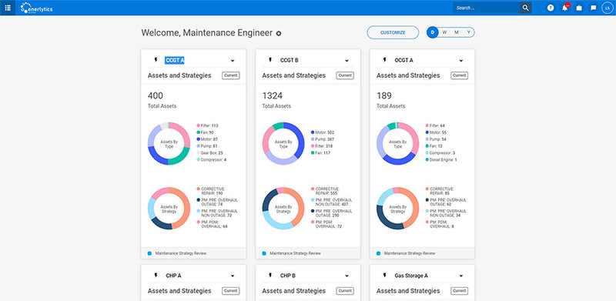The image size is (616, 301).
Task: Click PM: PDM: Overhaul: 8 legend entry
Action: pos(440,224)
